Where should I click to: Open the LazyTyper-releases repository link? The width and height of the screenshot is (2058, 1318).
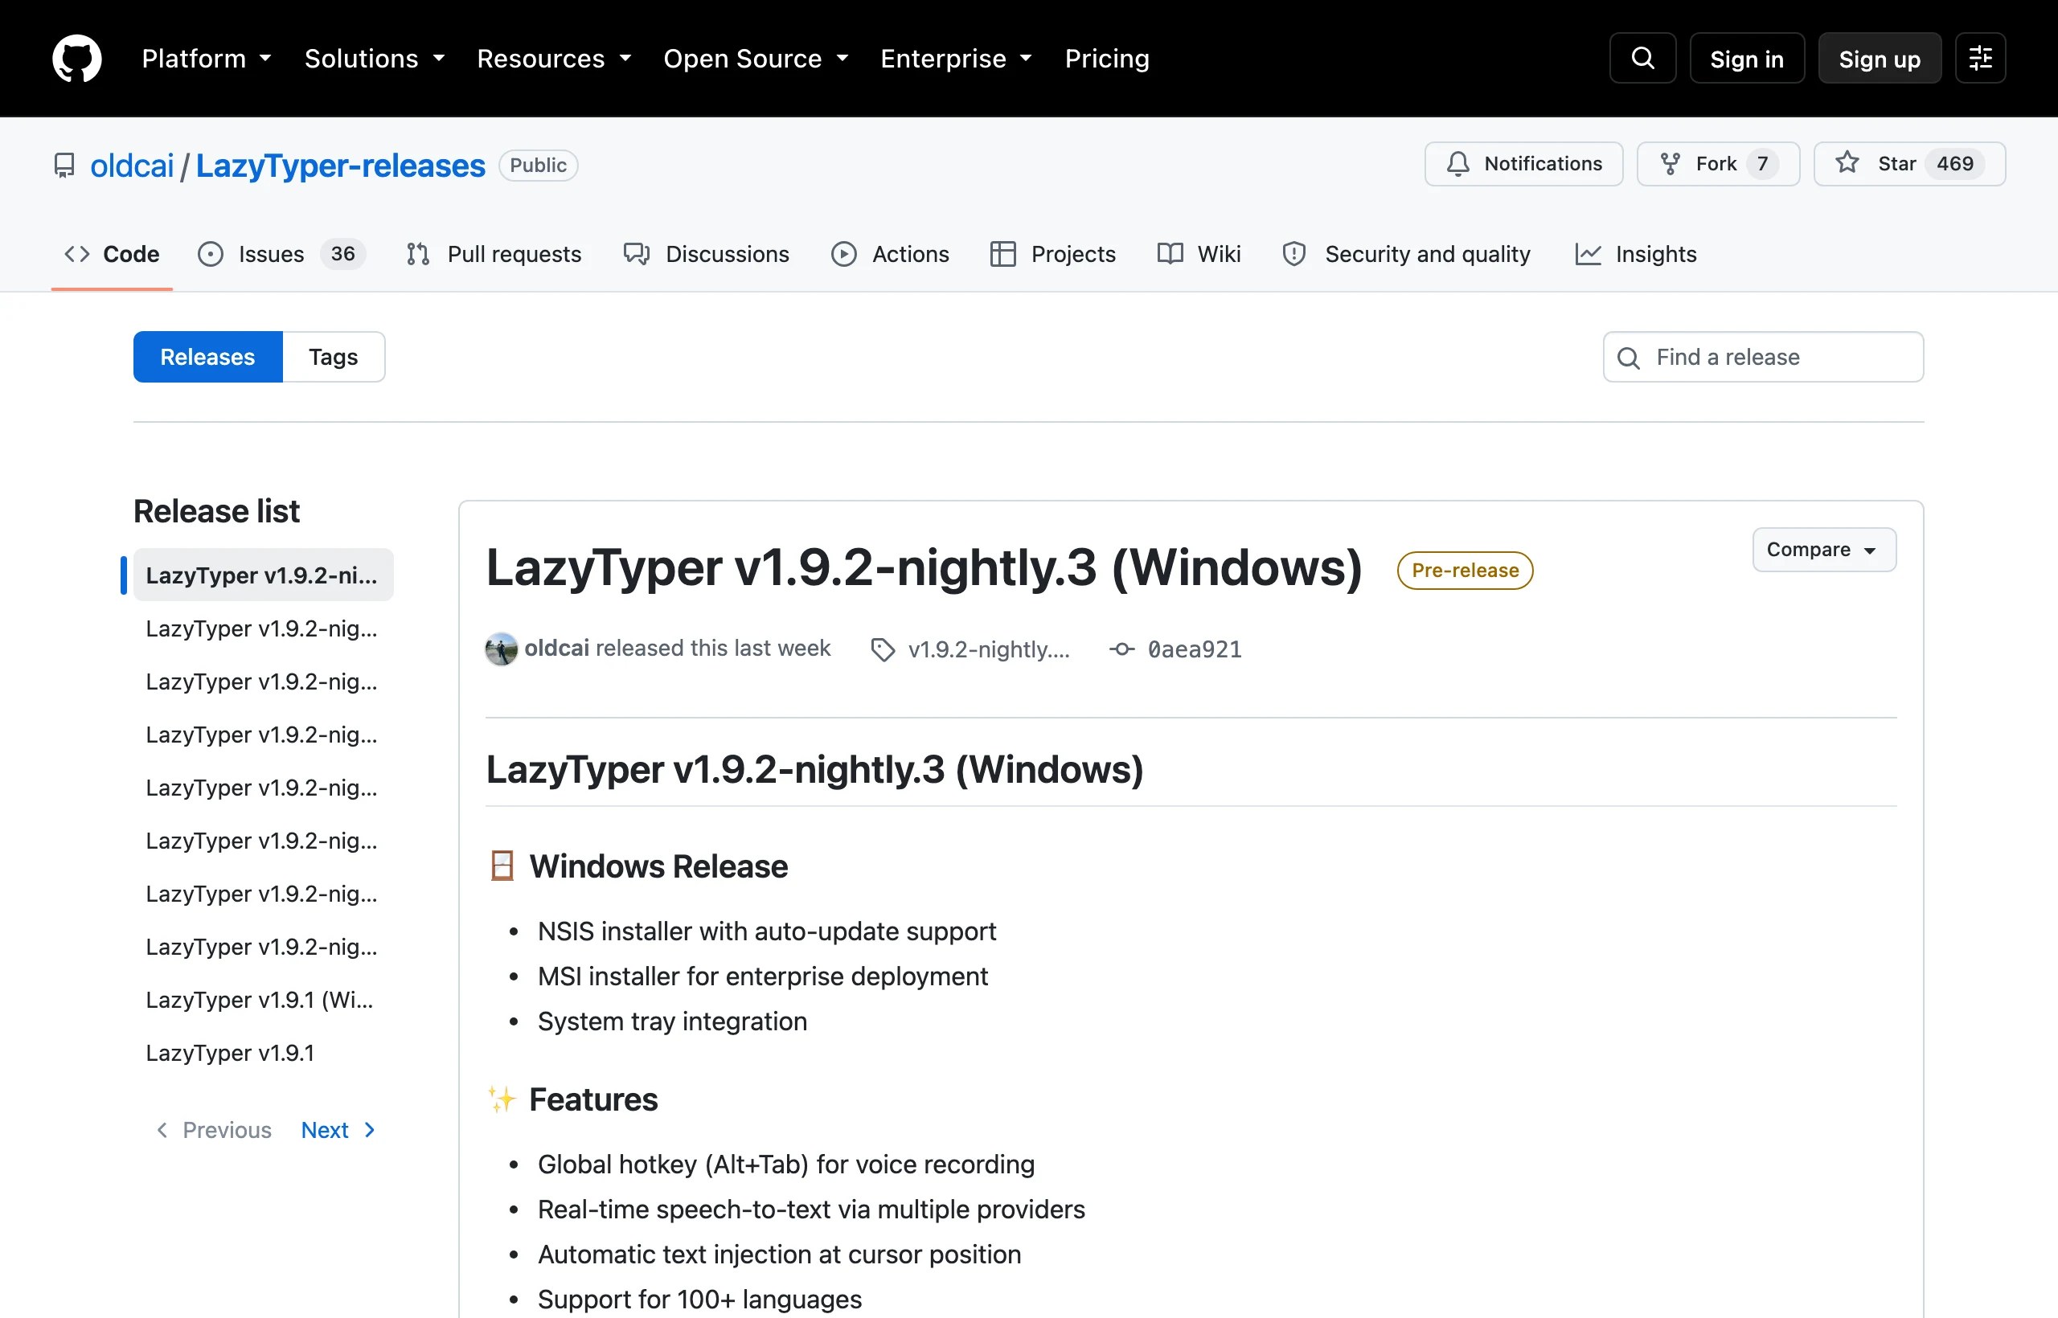341,166
